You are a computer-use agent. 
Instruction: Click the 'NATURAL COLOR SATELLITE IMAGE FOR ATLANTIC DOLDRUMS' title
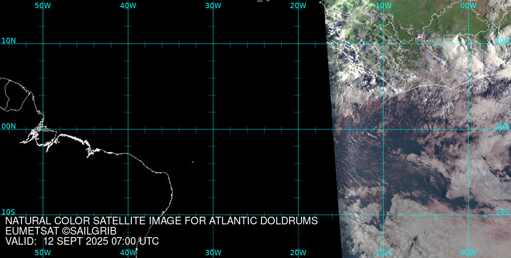pyautogui.click(x=161, y=221)
